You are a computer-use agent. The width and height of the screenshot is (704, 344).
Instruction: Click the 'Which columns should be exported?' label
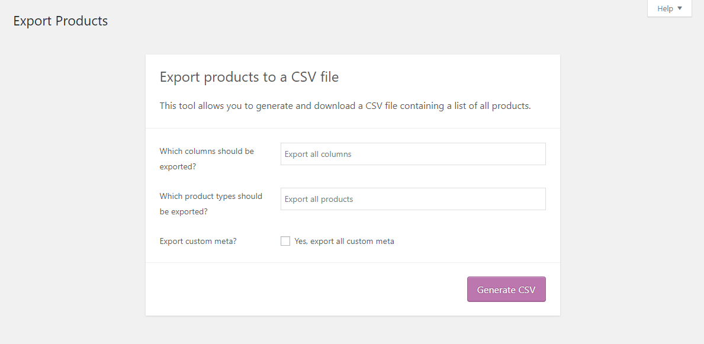pyautogui.click(x=207, y=159)
